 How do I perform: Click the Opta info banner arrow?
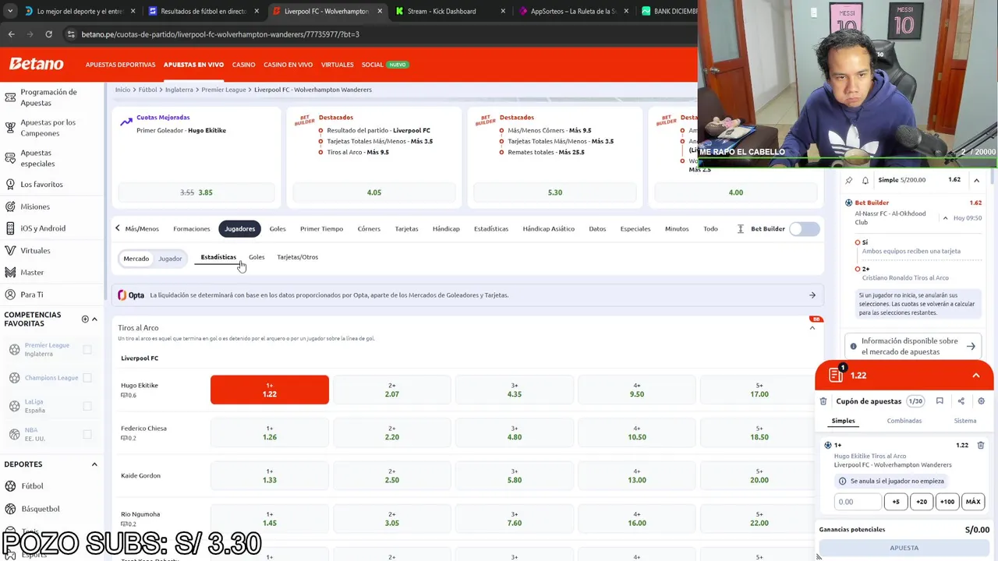pos(812,295)
